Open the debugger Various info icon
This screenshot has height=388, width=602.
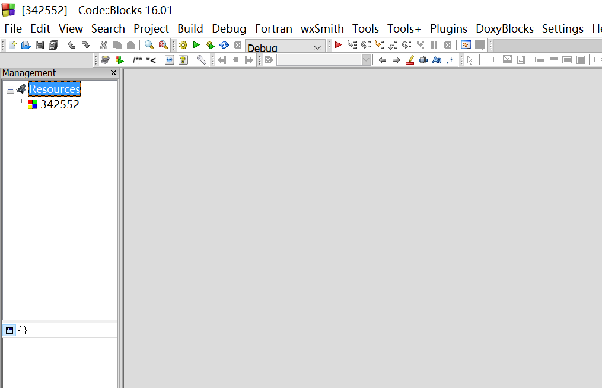click(480, 45)
